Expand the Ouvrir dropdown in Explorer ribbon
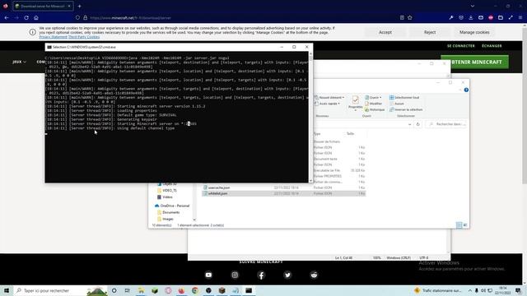Screen dimensions: 527x296 point(373,97)
